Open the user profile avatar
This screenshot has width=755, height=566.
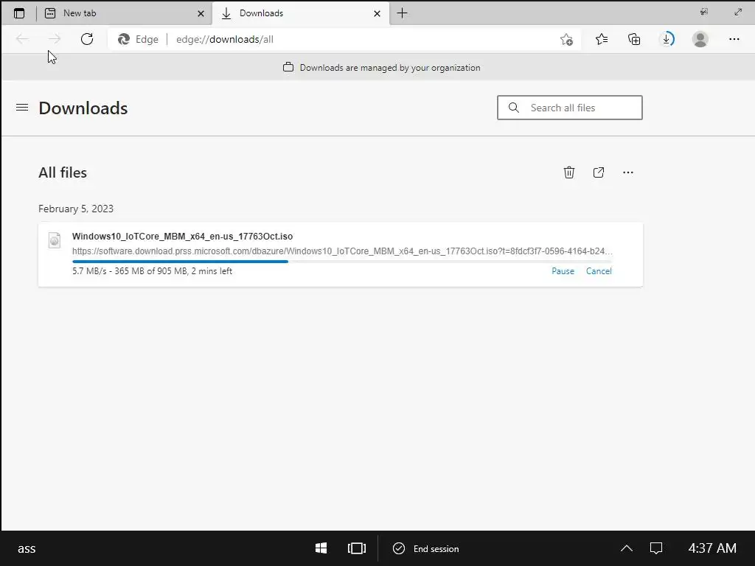point(700,39)
